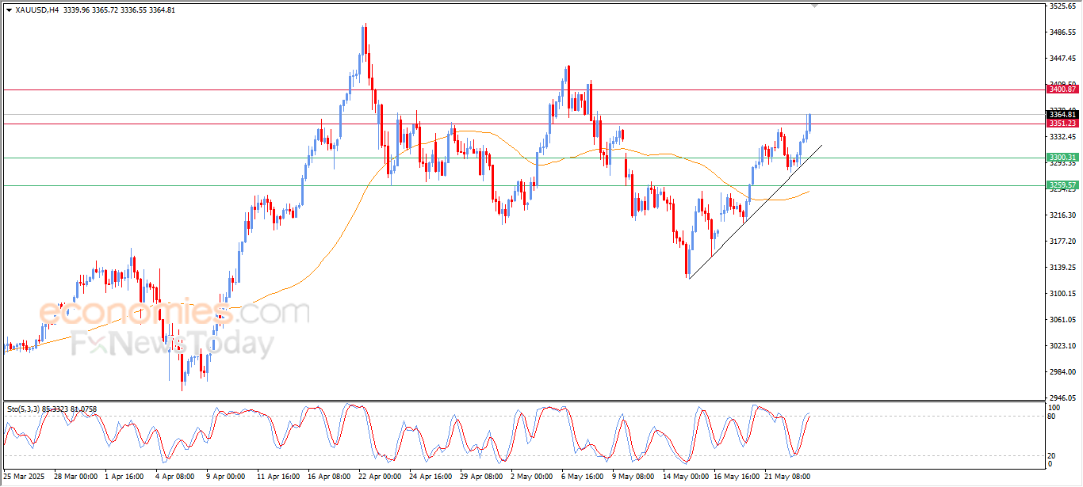Viewport: 1083px width, 487px height.
Task: Select the green 3259.57 price level label
Action: [x=1062, y=185]
